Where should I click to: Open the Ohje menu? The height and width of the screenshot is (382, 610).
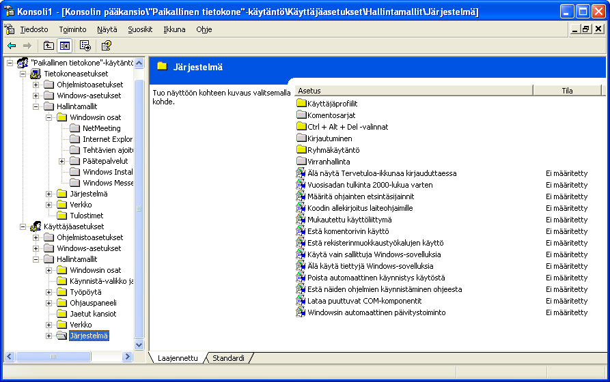coord(204,29)
